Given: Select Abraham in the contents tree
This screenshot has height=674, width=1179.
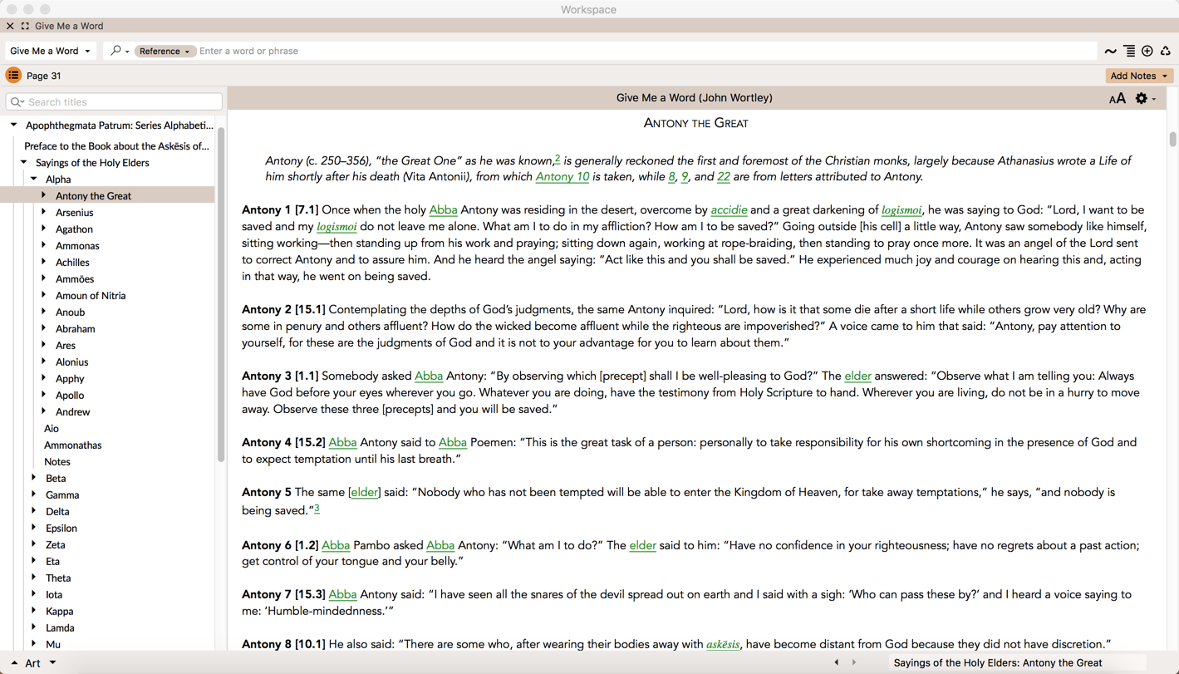Looking at the screenshot, I should click(75, 329).
